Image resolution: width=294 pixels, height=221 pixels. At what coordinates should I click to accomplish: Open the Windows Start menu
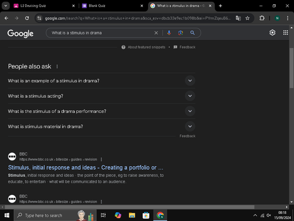point(7,215)
